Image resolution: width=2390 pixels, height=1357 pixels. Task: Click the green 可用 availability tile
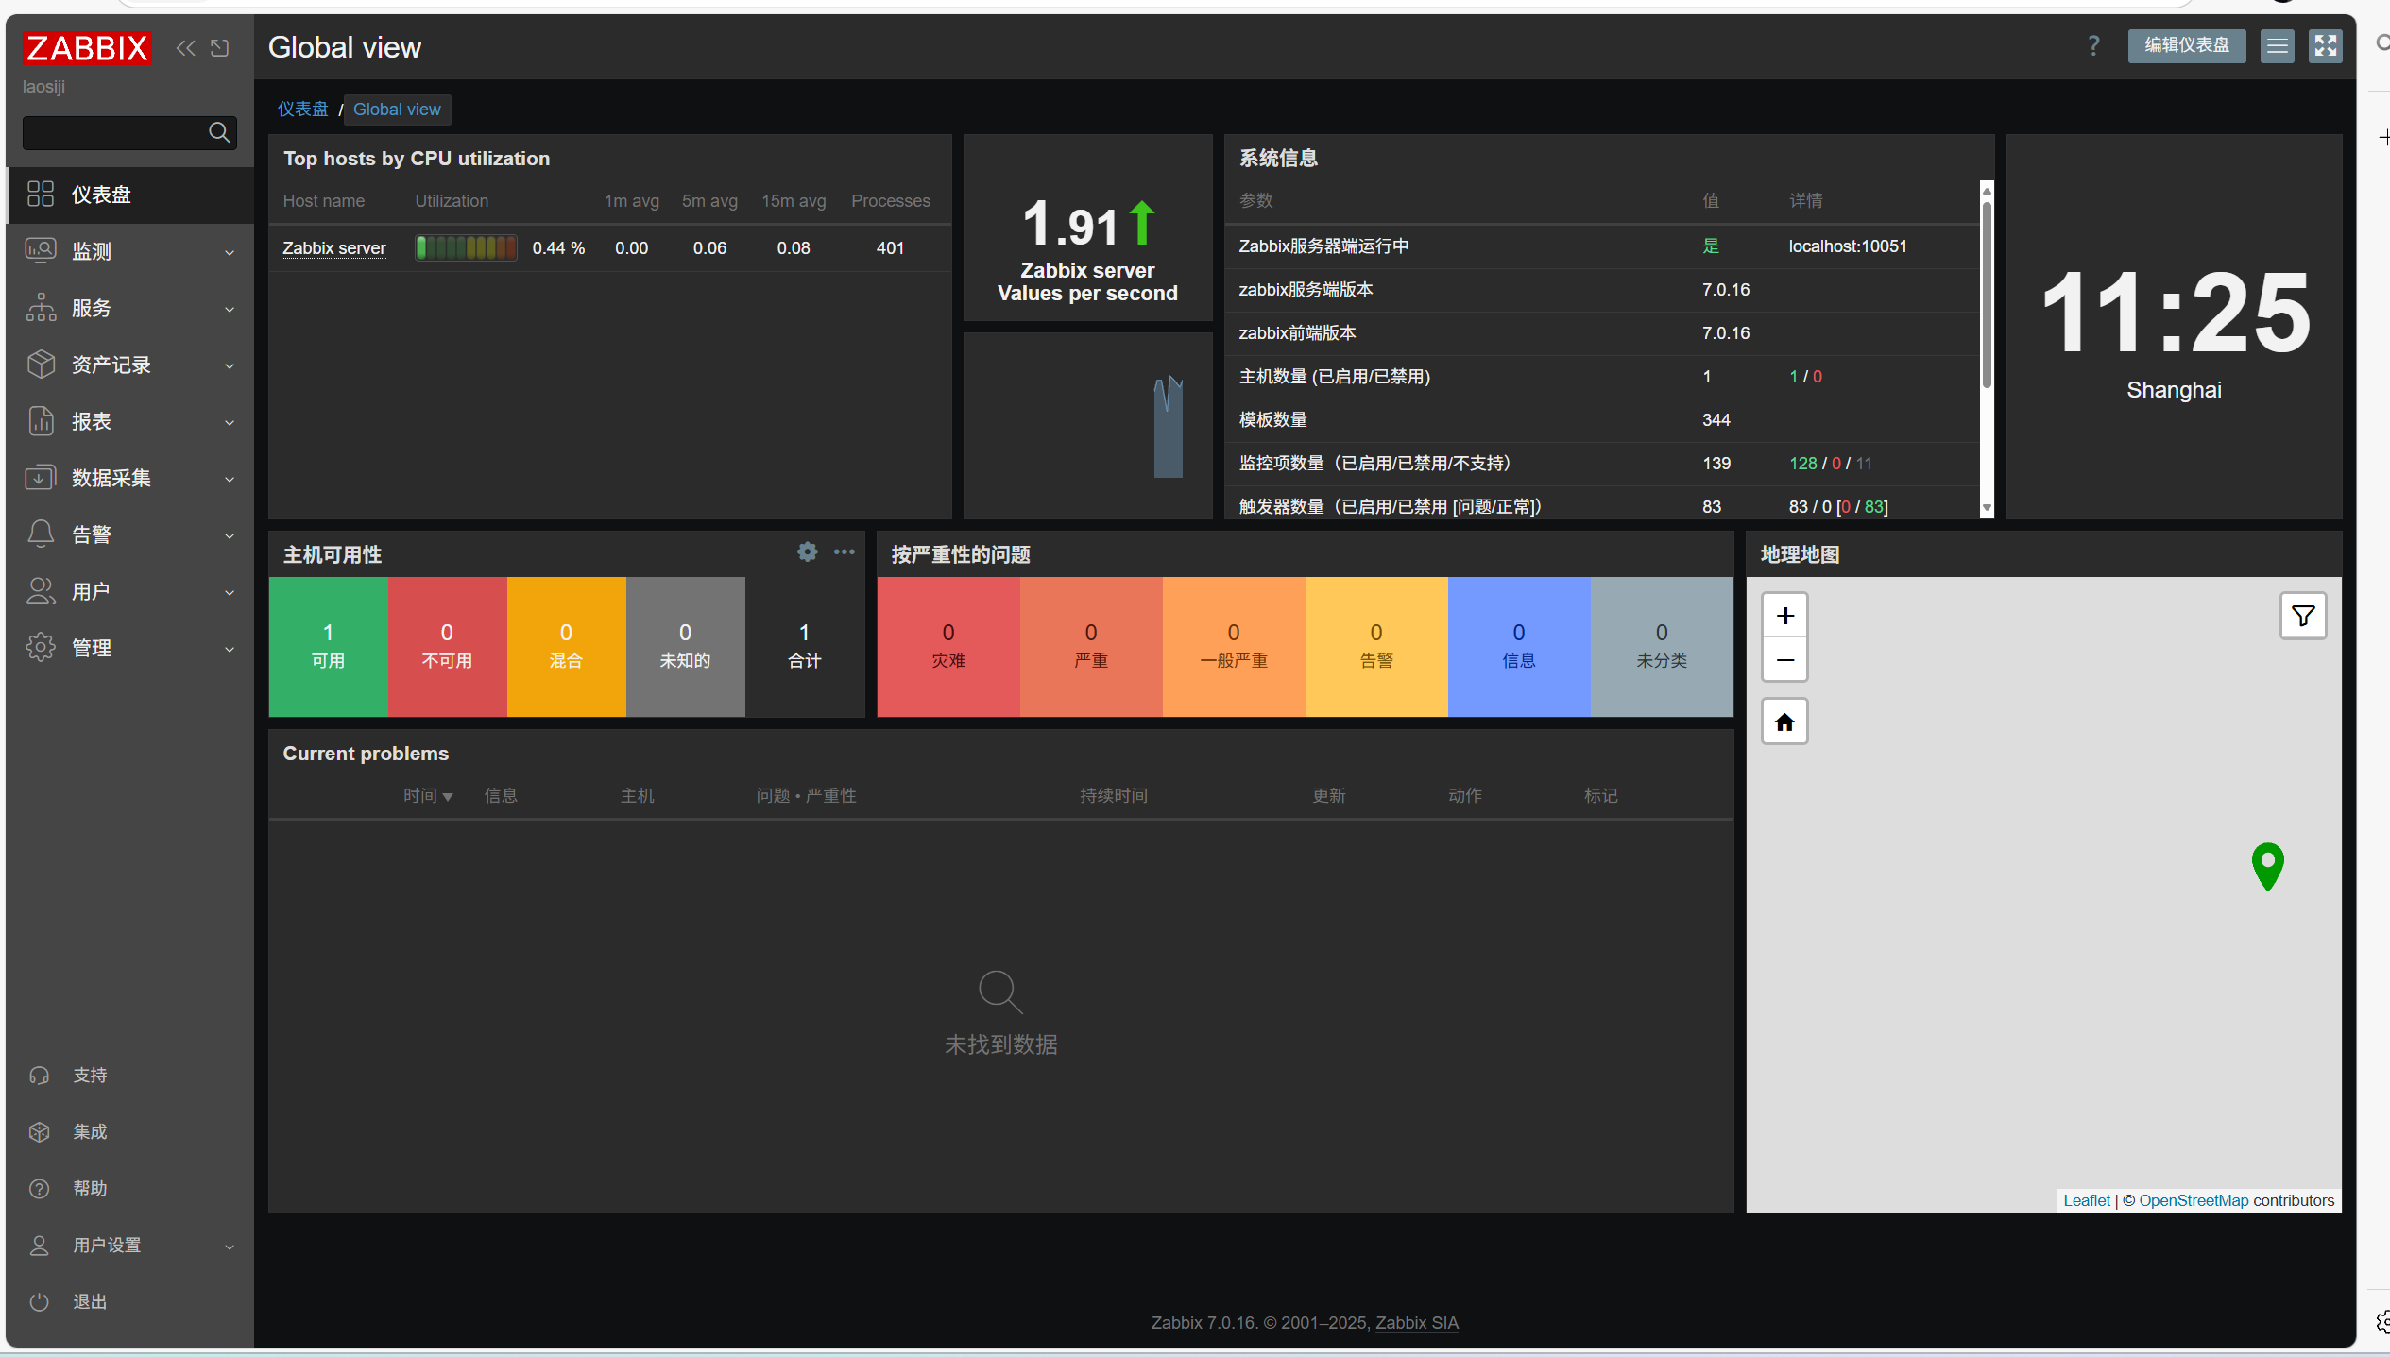coord(328,647)
